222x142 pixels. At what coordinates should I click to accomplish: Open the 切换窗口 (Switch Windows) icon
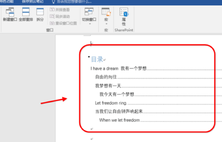[x=89, y=12]
